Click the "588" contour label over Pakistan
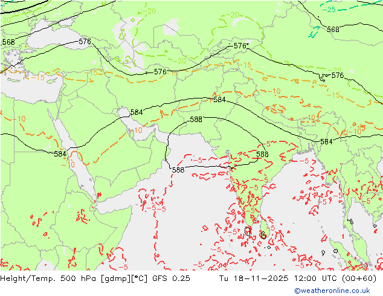 coord(196,120)
